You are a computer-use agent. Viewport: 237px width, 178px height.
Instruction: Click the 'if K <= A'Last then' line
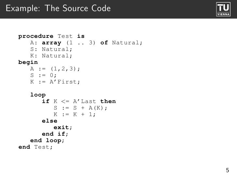79,101
